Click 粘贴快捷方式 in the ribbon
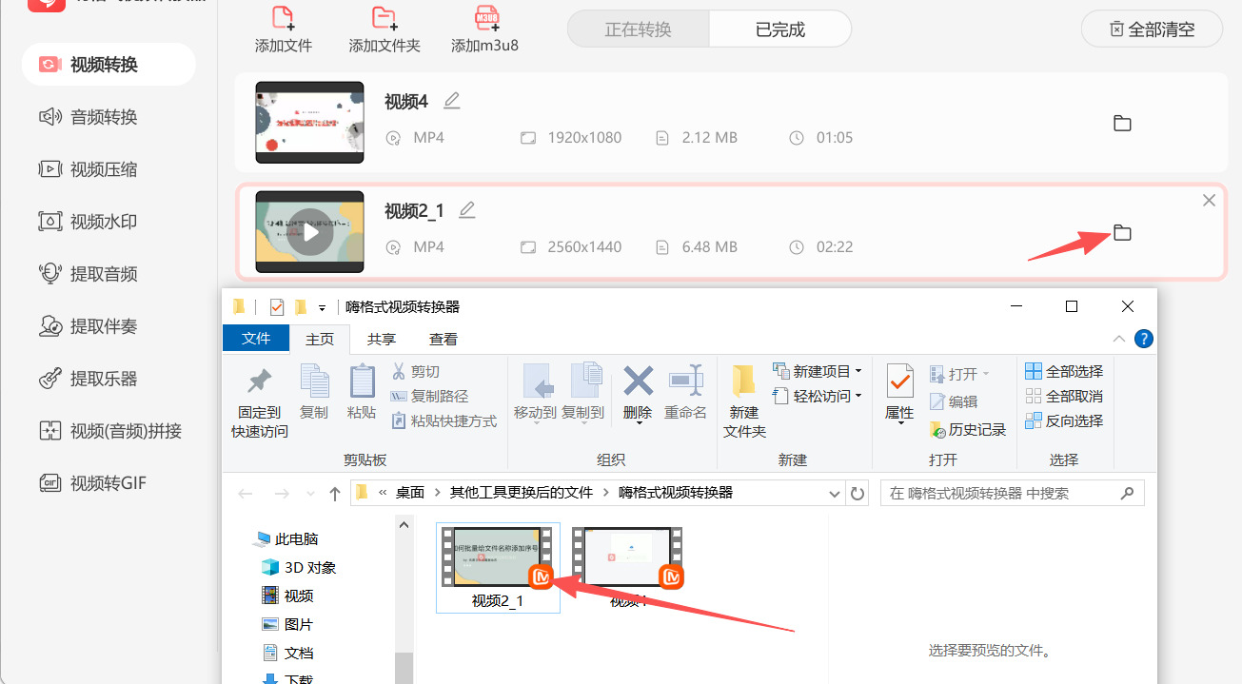Viewport: 1242px width, 684px height. pos(444,421)
